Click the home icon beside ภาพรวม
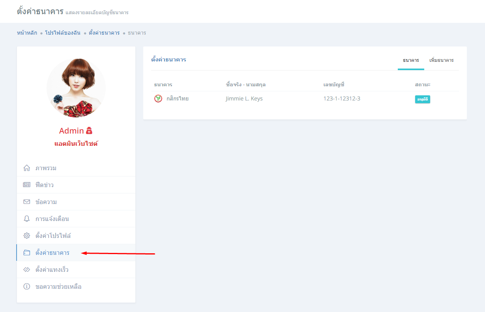Image resolution: width=485 pixels, height=312 pixels. [x=27, y=168]
